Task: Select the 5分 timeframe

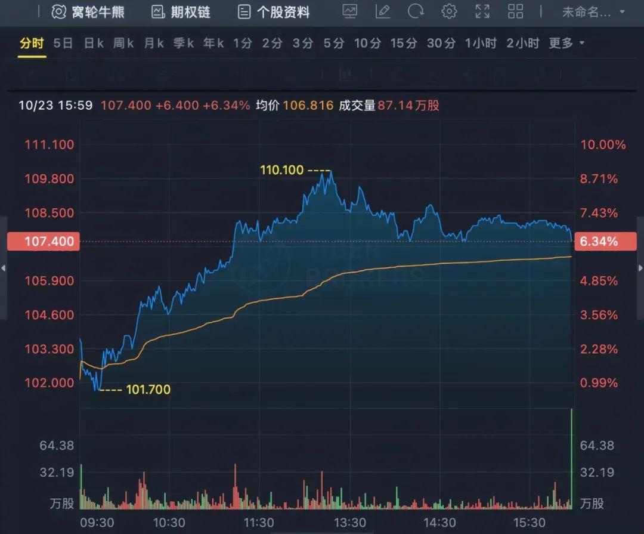Action: (x=333, y=43)
